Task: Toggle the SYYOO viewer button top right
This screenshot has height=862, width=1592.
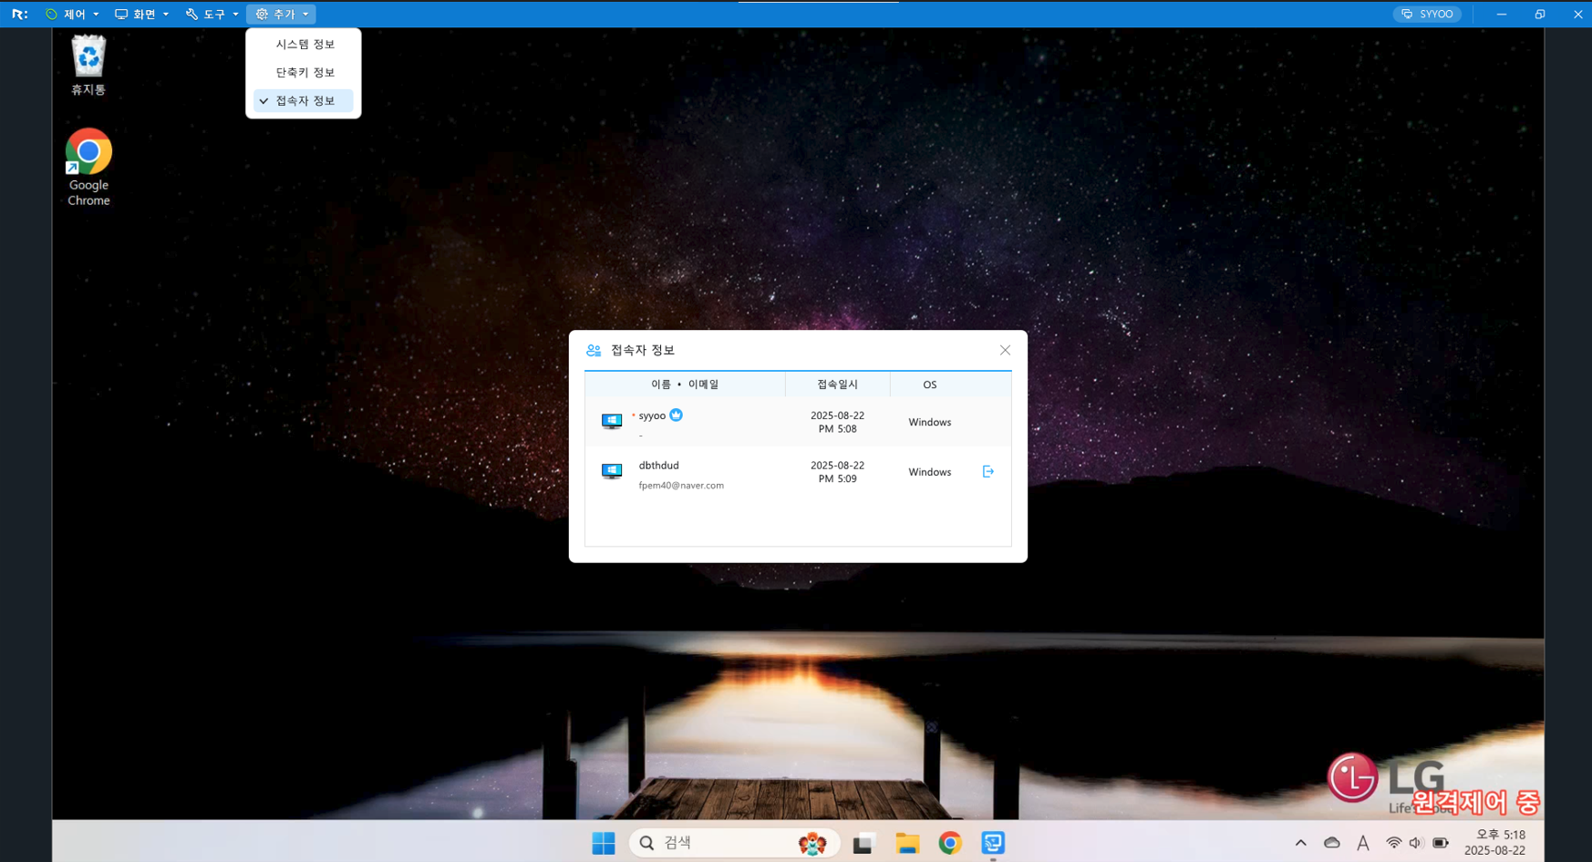Action: point(1427,14)
